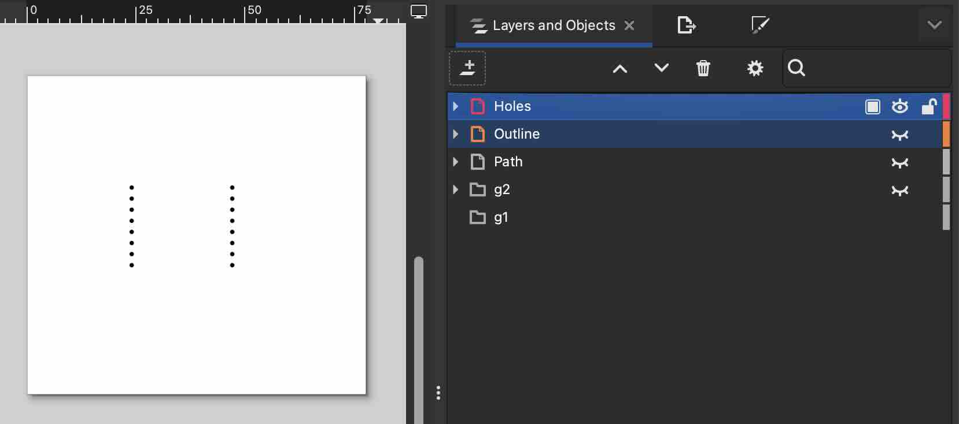Image resolution: width=959 pixels, height=424 pixels.
Task: Click the search magnifier icon
Action: (796, 68)
